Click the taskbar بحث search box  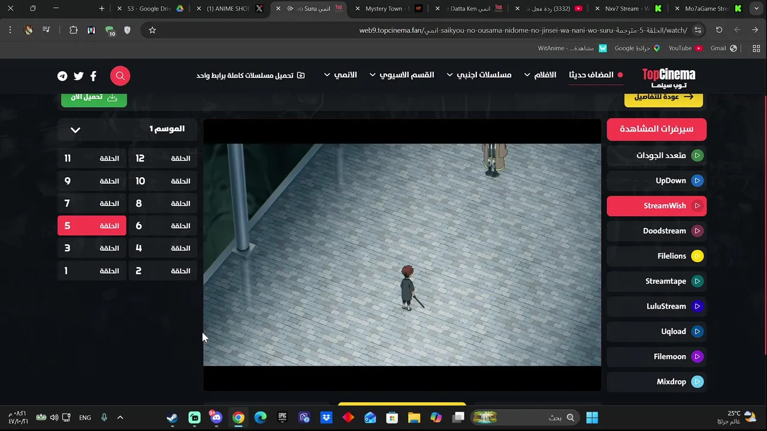pos(525,418)
